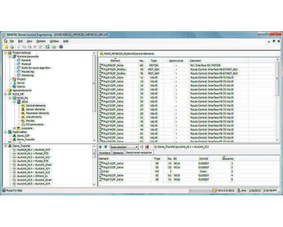Select the Routes node icon under AS16

(23, 121)
